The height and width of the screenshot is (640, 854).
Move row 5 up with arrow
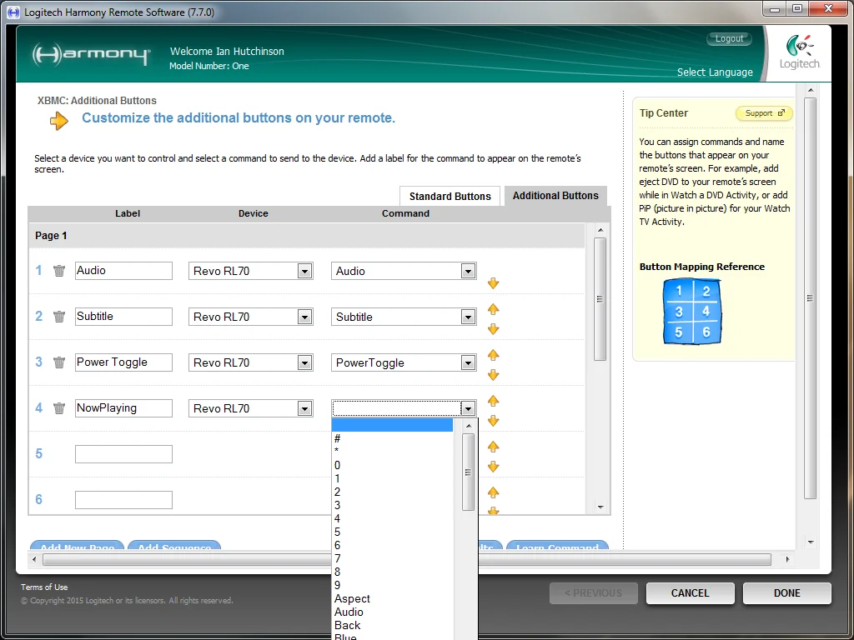click(x=494, y=447)
